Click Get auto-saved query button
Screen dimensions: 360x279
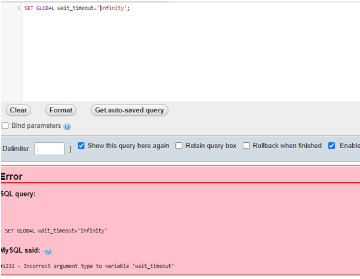click(130, 110)
